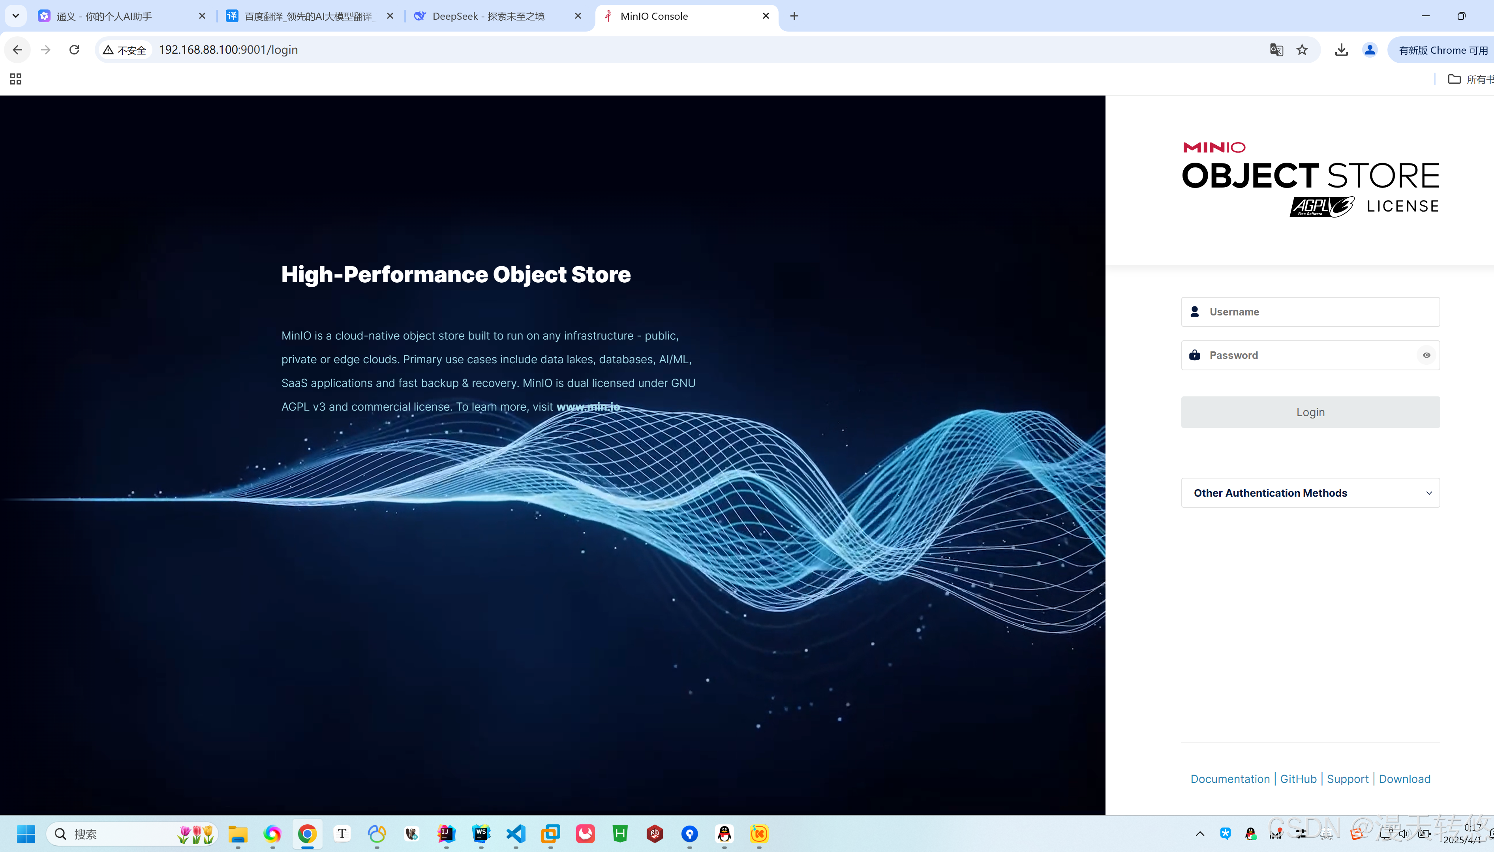Reload the MinIO login page

74,50
